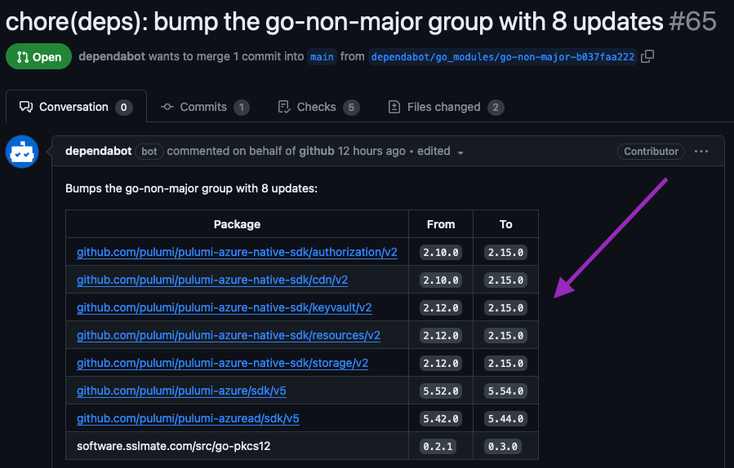Image resolution: width=734 pixels, height=468 pixels.
Task: Click the 12 hours ago timestamp
Action: [x=371, y=151]
